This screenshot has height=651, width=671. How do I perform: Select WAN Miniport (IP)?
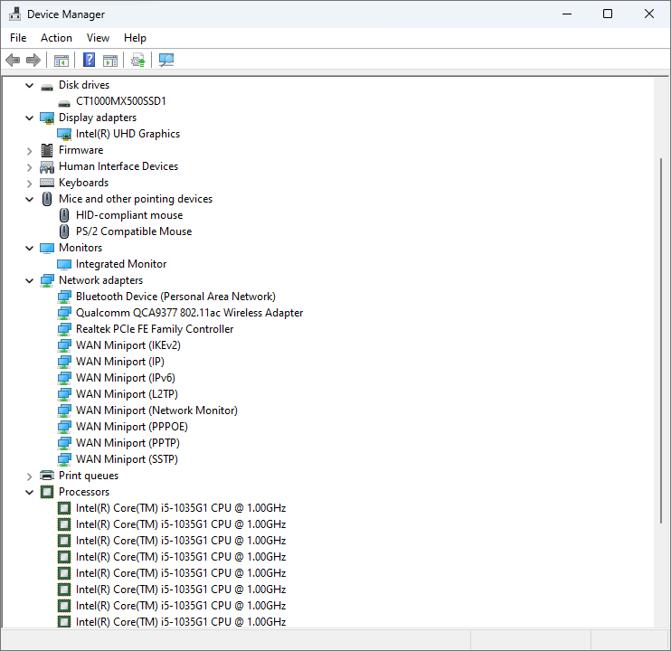click(x=119, y=362)
